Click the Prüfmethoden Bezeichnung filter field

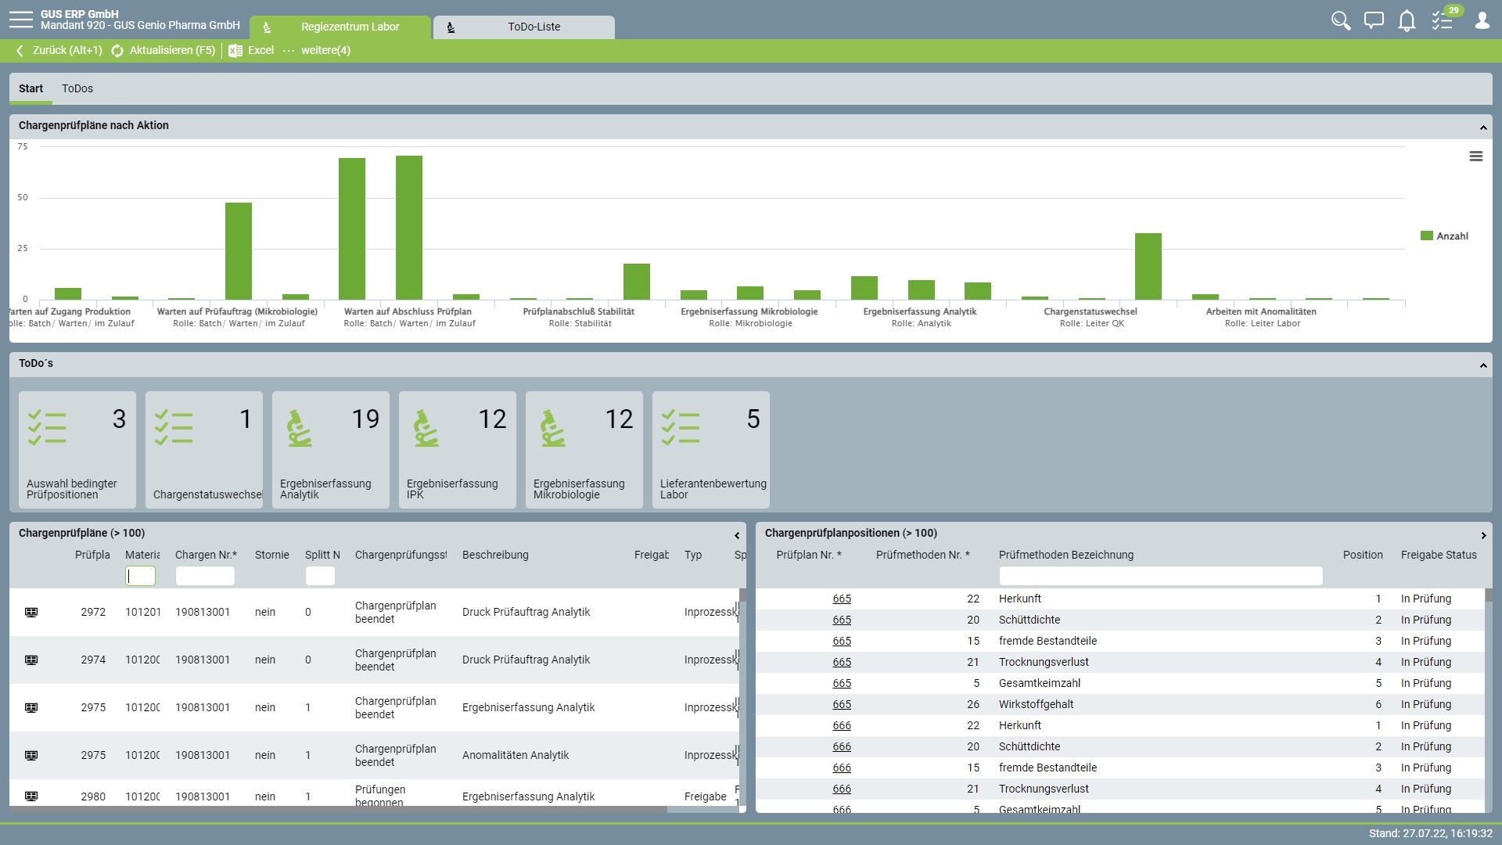click(1160, 576)
